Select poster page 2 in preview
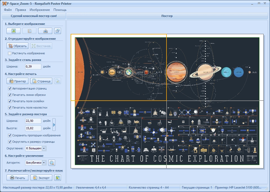The image size is (270, 192). coord(215,67)
